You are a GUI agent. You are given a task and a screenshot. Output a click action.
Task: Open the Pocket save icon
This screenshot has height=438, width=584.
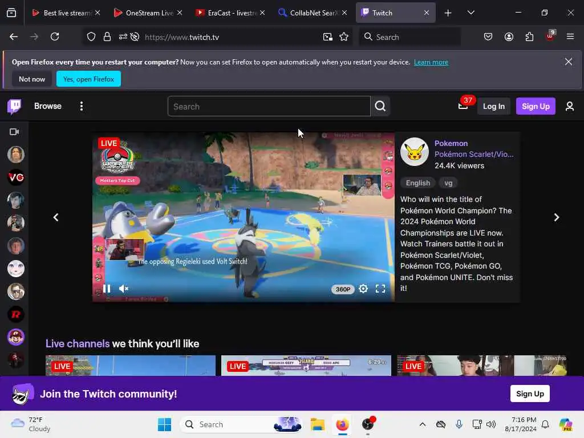(488, 36)
